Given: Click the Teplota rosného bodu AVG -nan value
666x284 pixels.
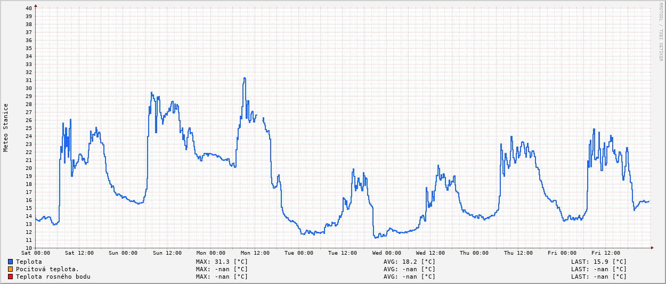Looking at the screenshot, I should (x=409, y=277).
